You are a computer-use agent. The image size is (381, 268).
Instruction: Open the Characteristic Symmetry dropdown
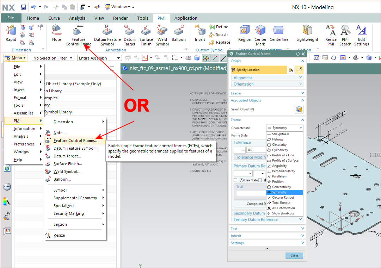click(285, 128)
